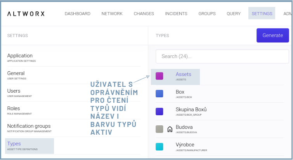Click the Budova house icon
This screenshot has height=160, width=293.
point(170,129)
